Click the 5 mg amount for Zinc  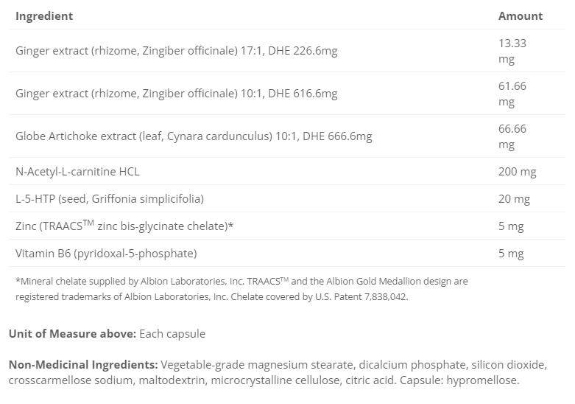coord(511,226)
